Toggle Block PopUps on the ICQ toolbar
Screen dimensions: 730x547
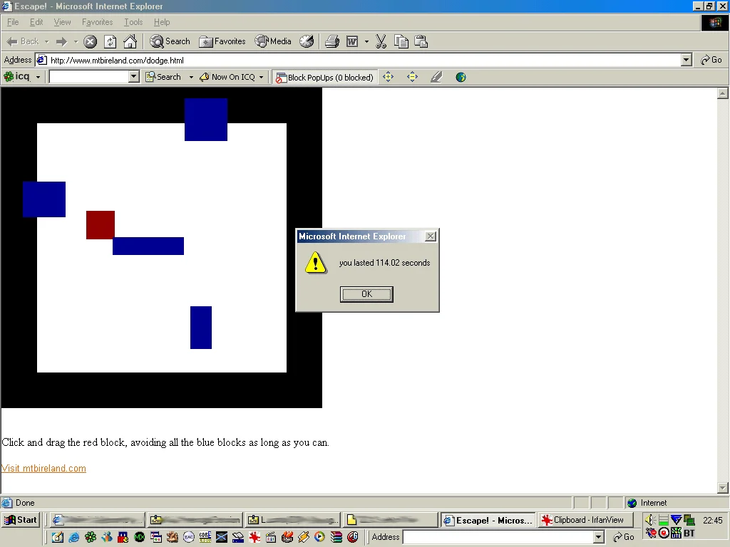click(x=324, y=77)
